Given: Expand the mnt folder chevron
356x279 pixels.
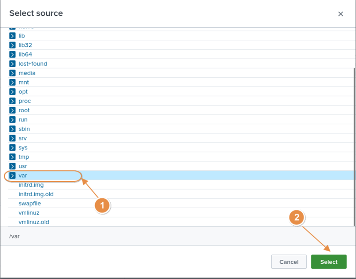Looking at the screenshot, I should (12, 82).
